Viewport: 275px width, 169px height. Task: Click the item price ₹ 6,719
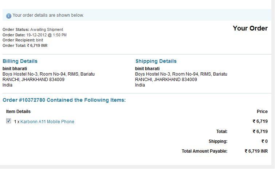coord(260,121)
